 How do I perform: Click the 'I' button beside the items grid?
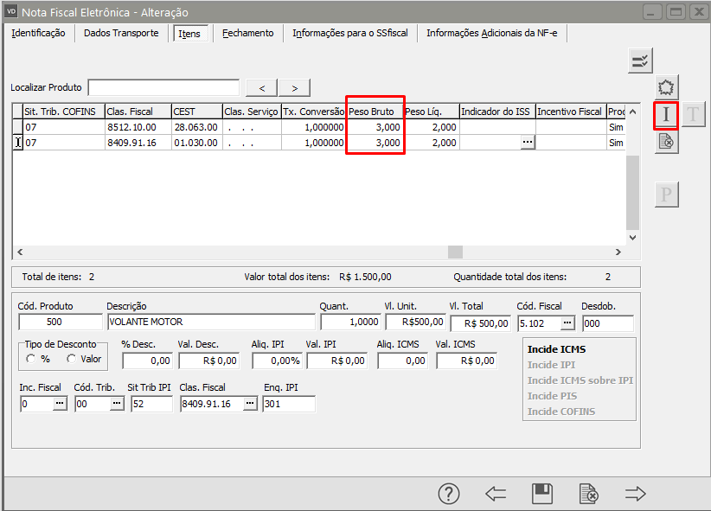tap(666, 114)
